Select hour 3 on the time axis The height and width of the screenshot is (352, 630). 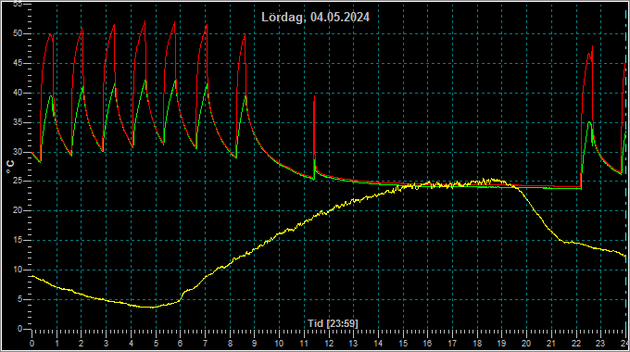click(106, 344)
